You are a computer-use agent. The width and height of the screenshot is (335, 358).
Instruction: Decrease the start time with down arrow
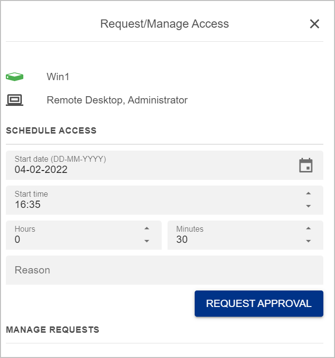click(x=308, y=206)
